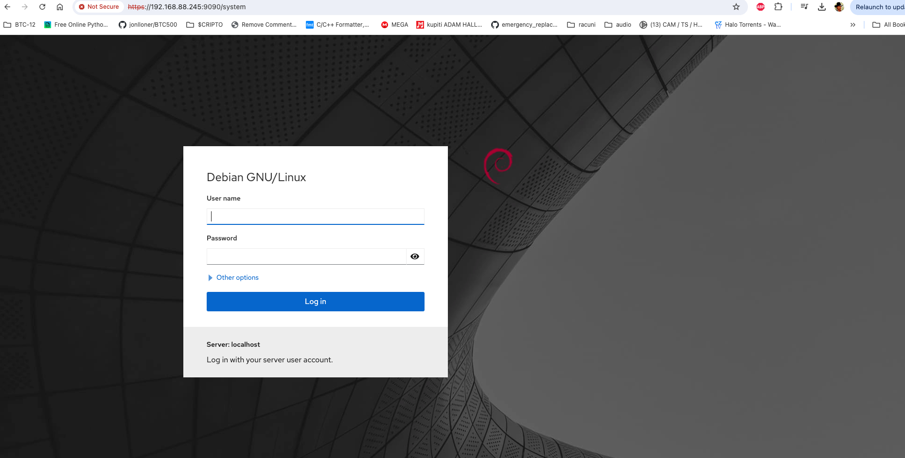Click the Debian GNU/Linux heading
The image size is (905, 458).
256,177
